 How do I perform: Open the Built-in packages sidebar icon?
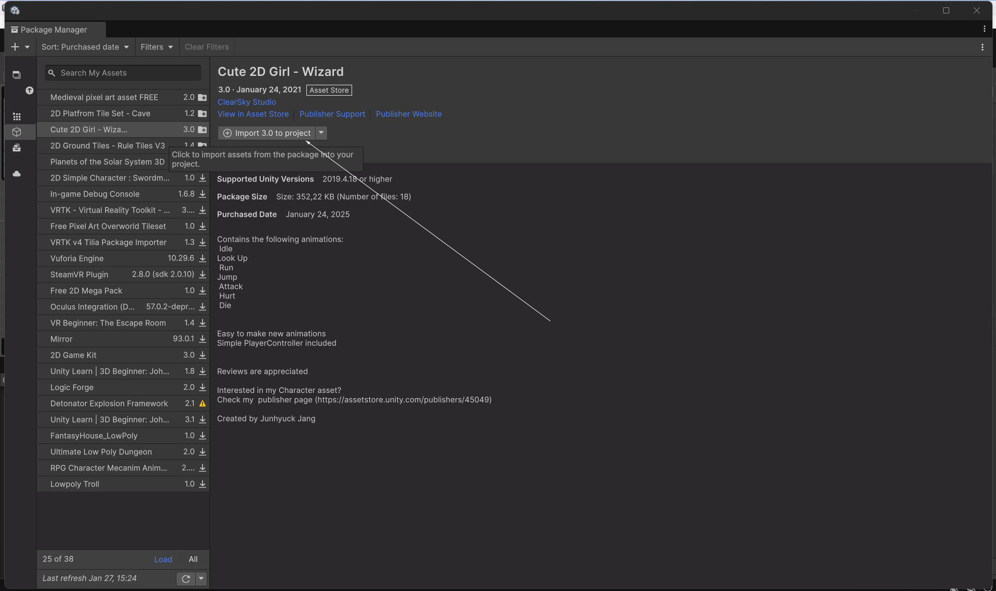click(17, 148)
